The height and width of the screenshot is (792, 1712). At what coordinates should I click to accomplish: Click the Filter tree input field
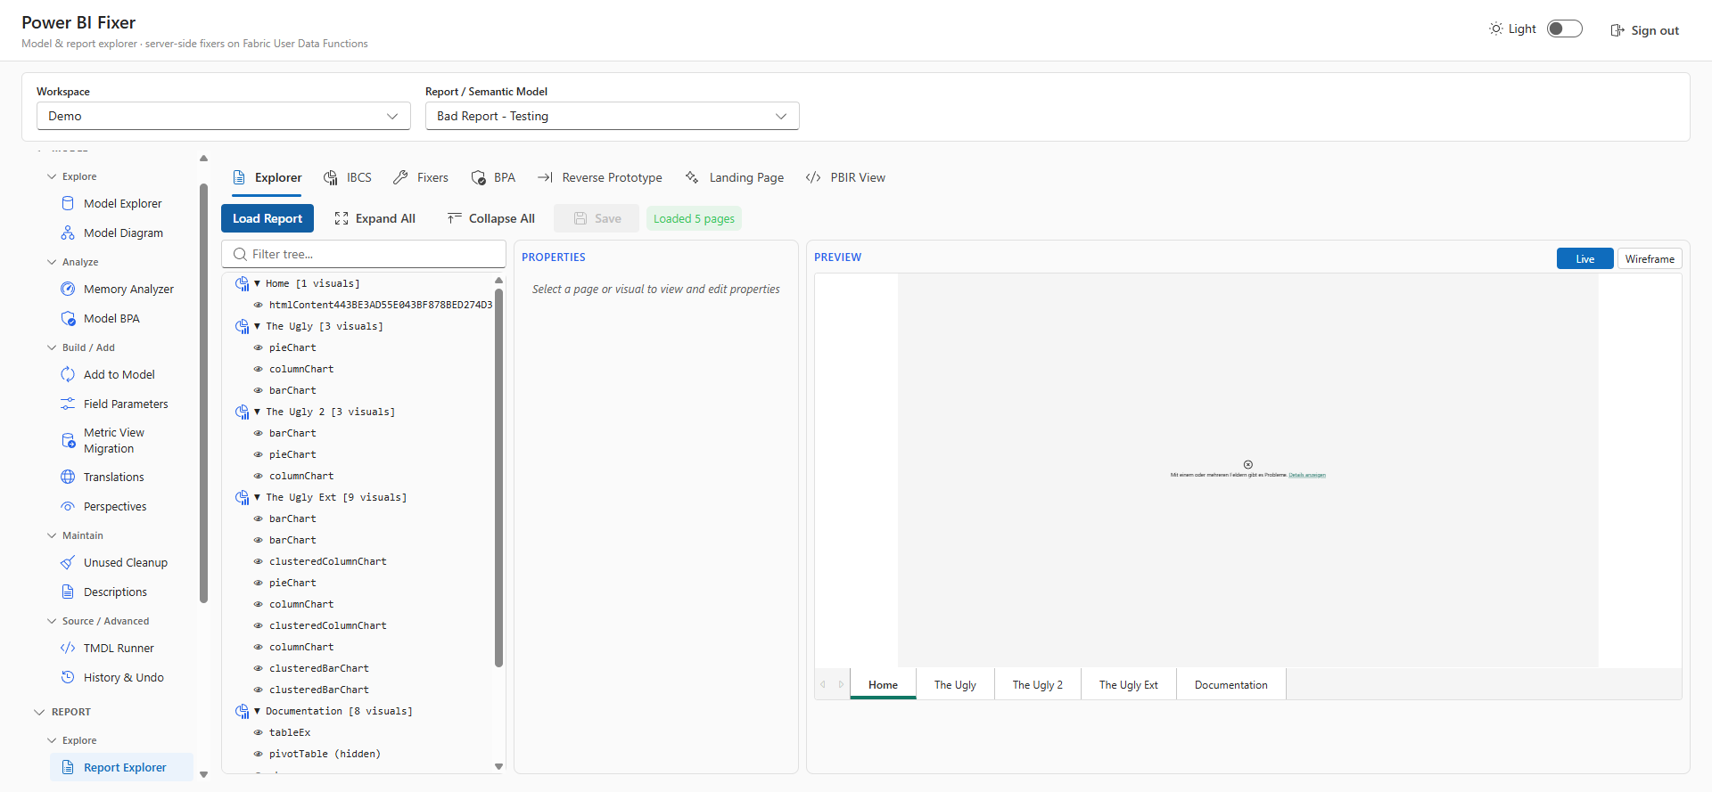(364, 254)
